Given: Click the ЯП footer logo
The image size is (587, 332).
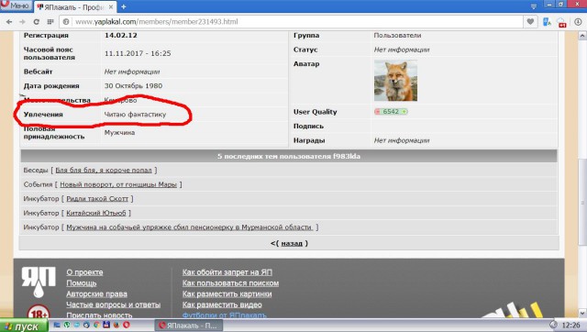Looking at the screenshot, I should 39,282.
